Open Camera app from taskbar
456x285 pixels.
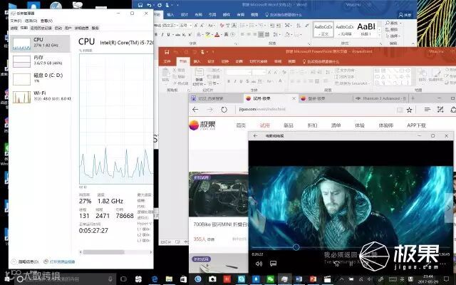tap(212, 279)
